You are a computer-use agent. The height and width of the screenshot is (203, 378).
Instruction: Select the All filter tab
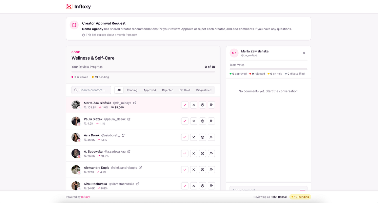[x=119, y=90]
